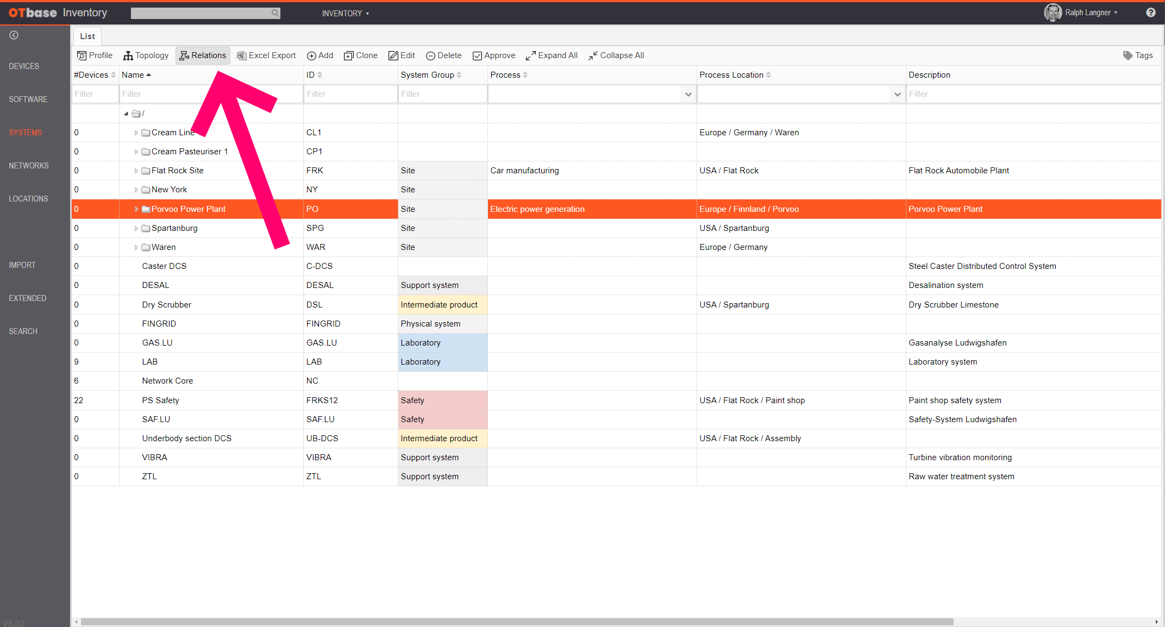Screen dimensions: 1165x627
Task: Click the Name filter field
Action: click(211, 94)
